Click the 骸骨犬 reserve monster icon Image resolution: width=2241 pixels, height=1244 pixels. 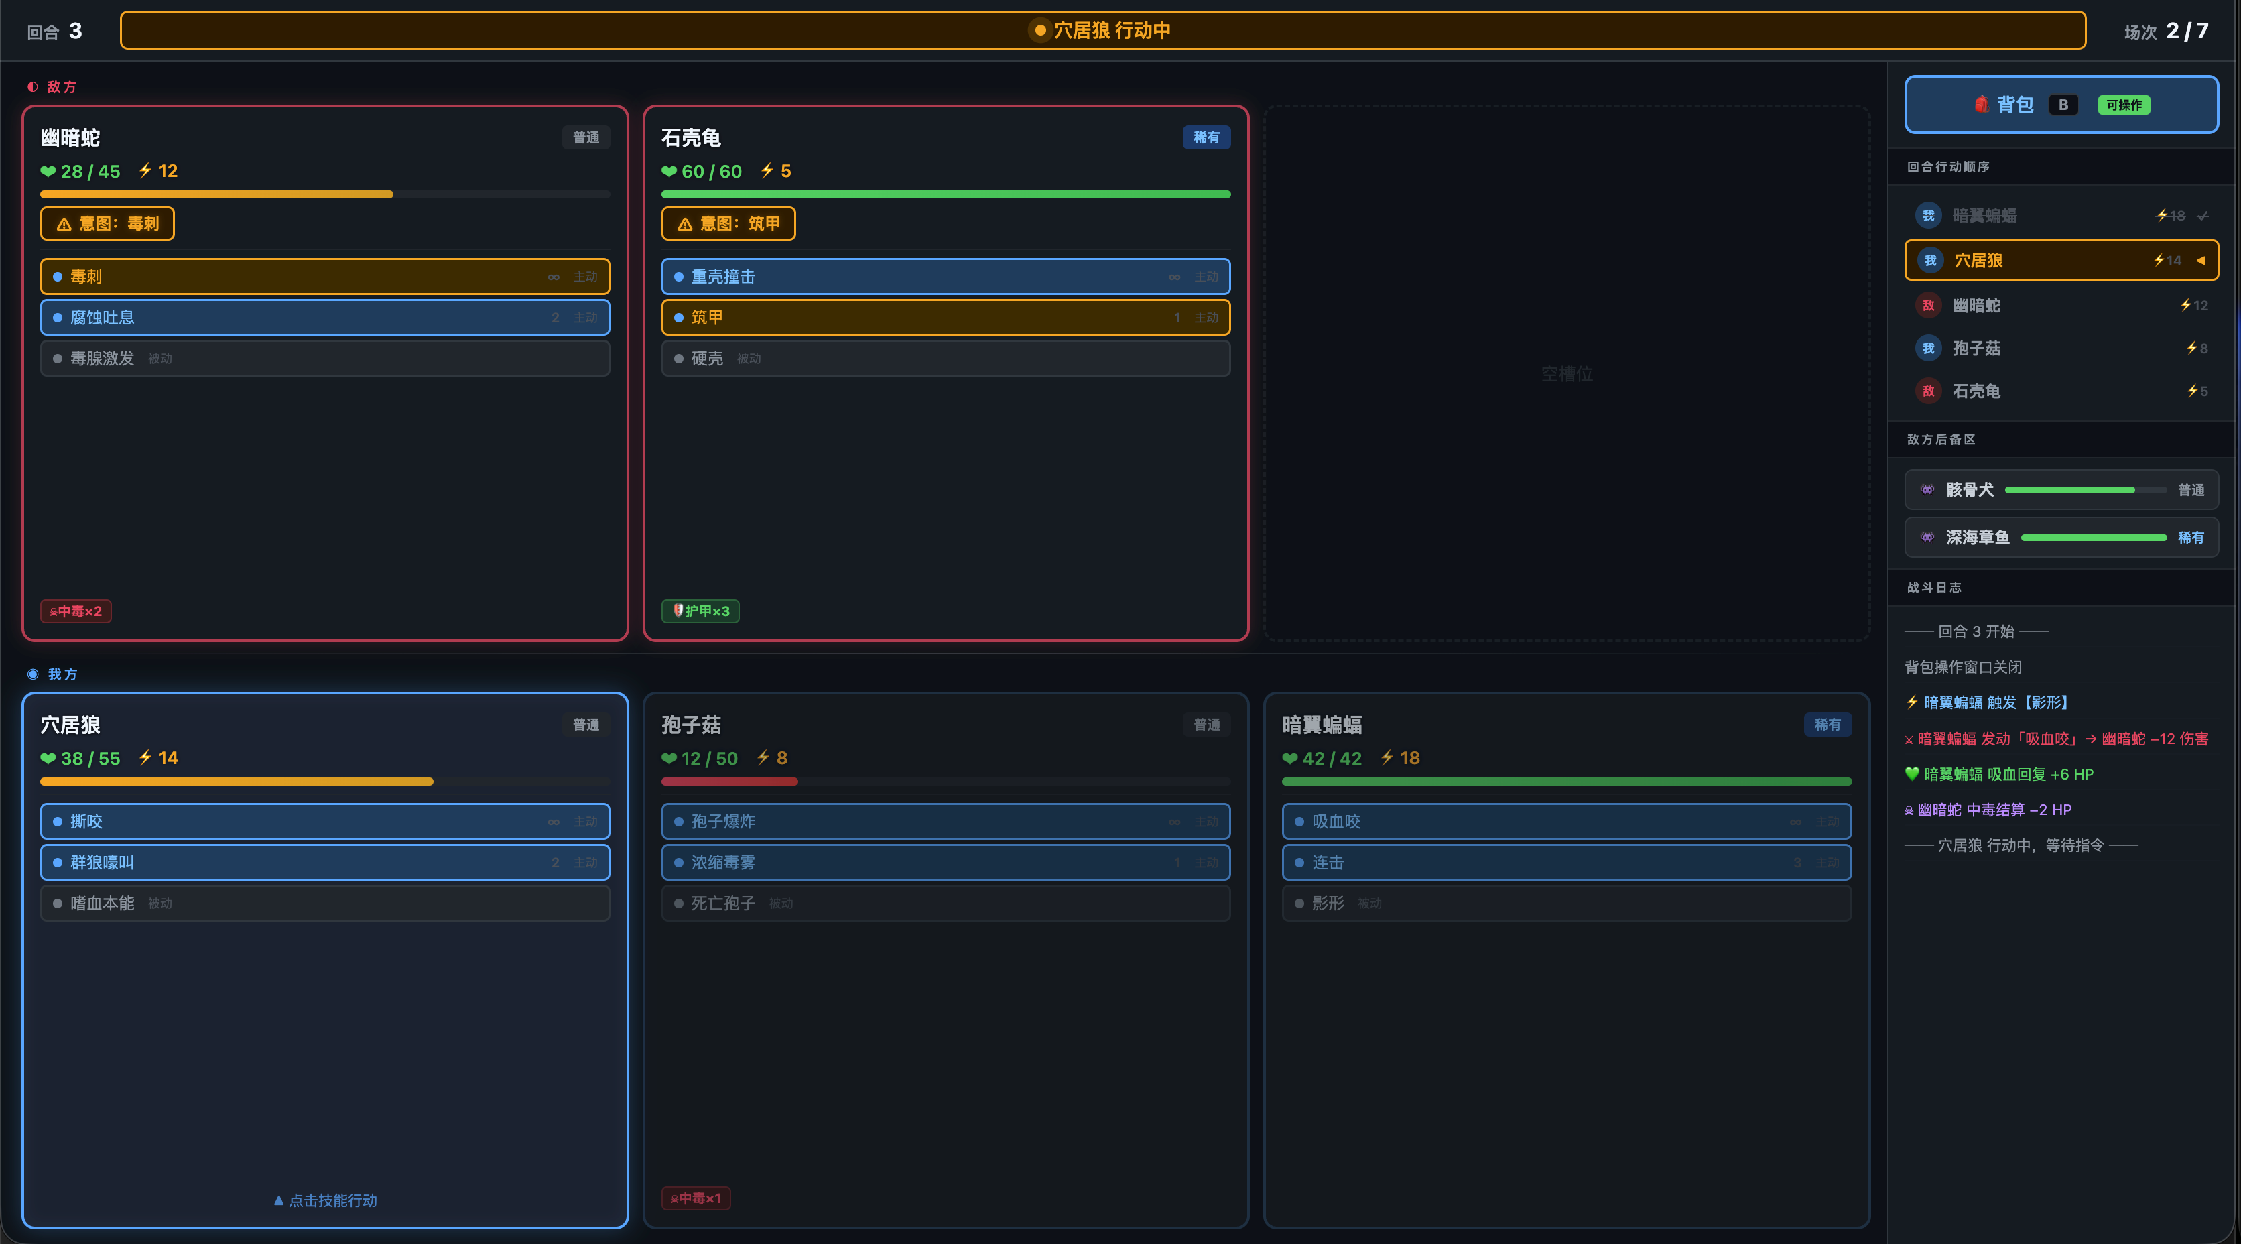coord(1927,490)
